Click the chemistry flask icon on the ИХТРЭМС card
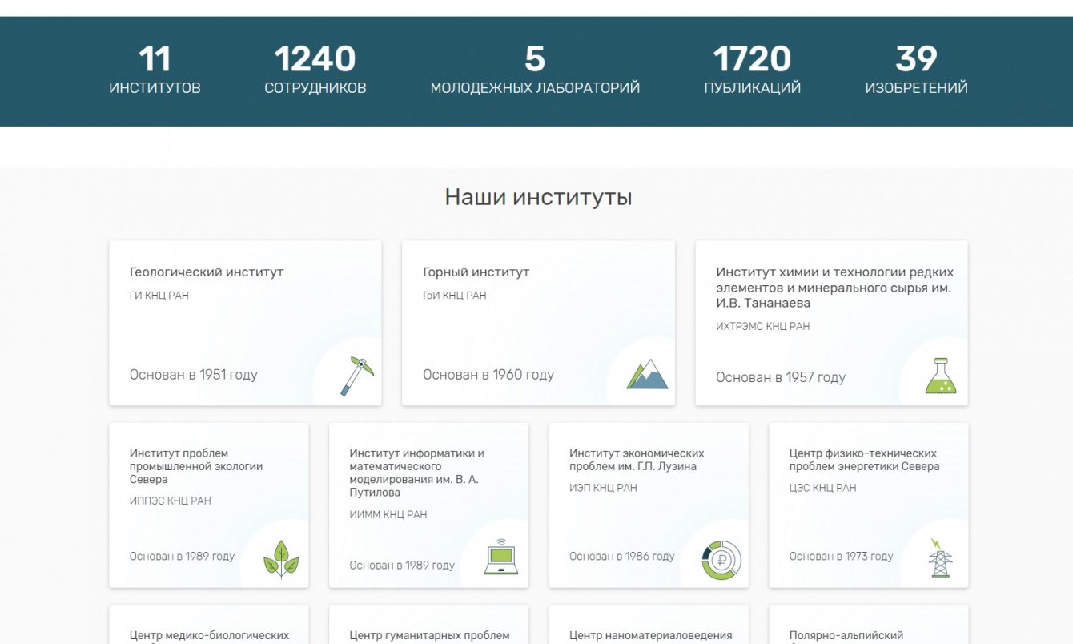 [941, 376]
